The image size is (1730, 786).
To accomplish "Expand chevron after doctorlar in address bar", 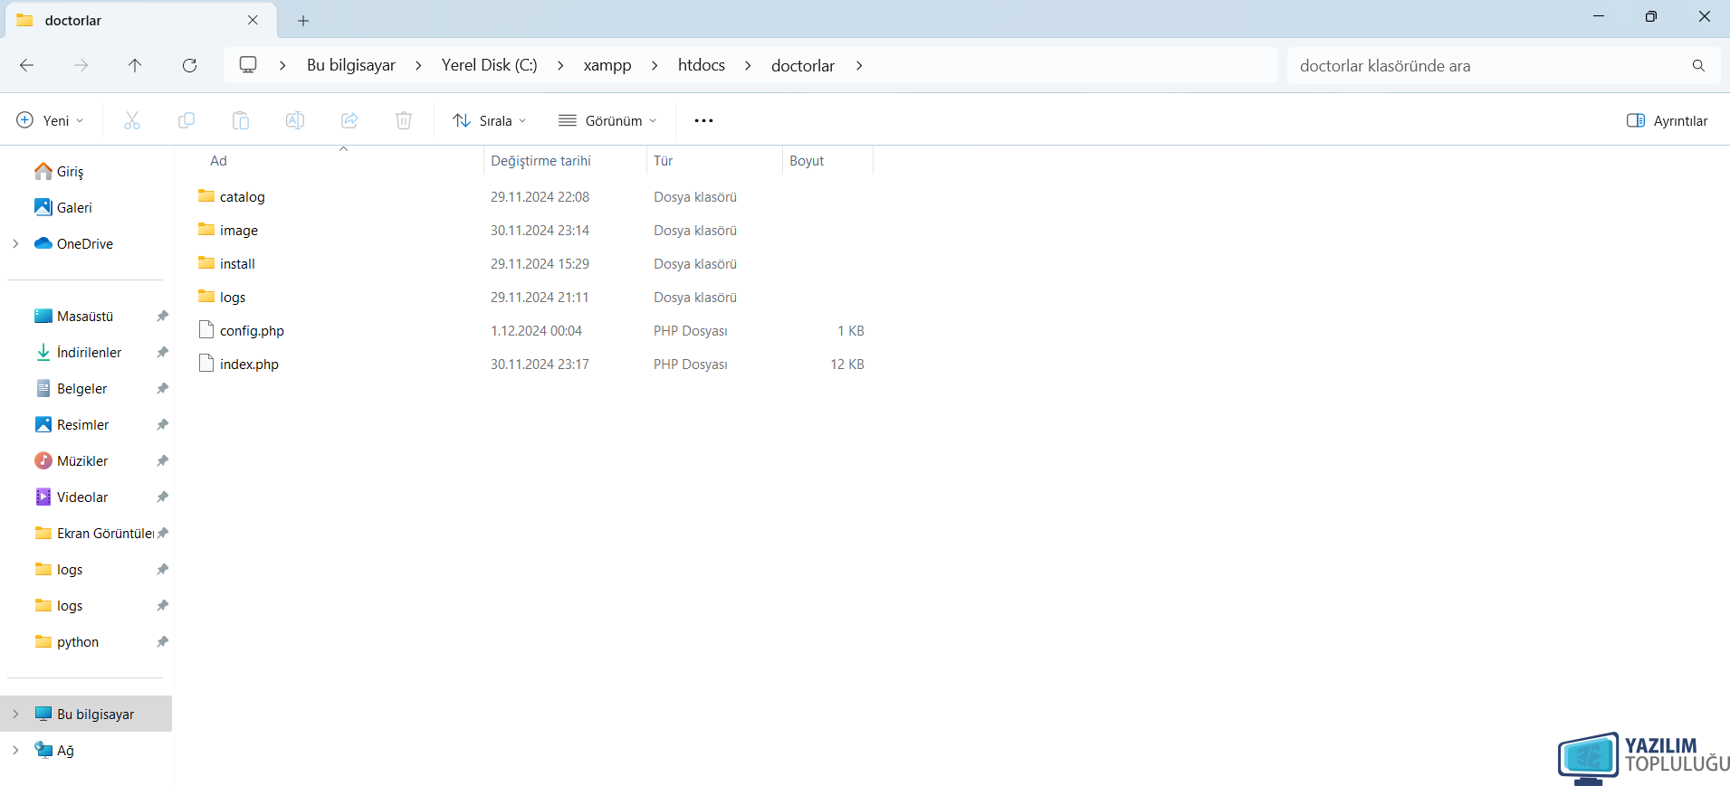I will [x=859, y=65].
